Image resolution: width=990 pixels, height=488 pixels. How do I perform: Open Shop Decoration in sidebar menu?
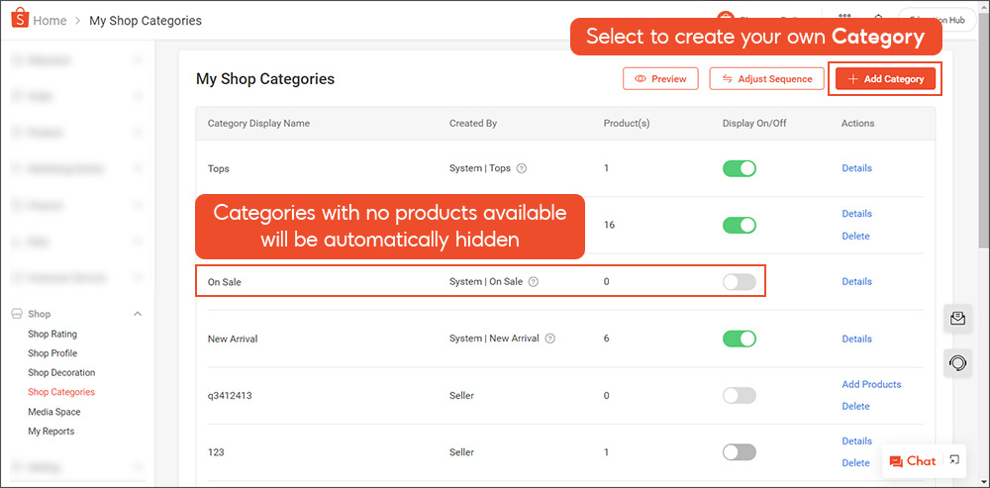point(61,373)
